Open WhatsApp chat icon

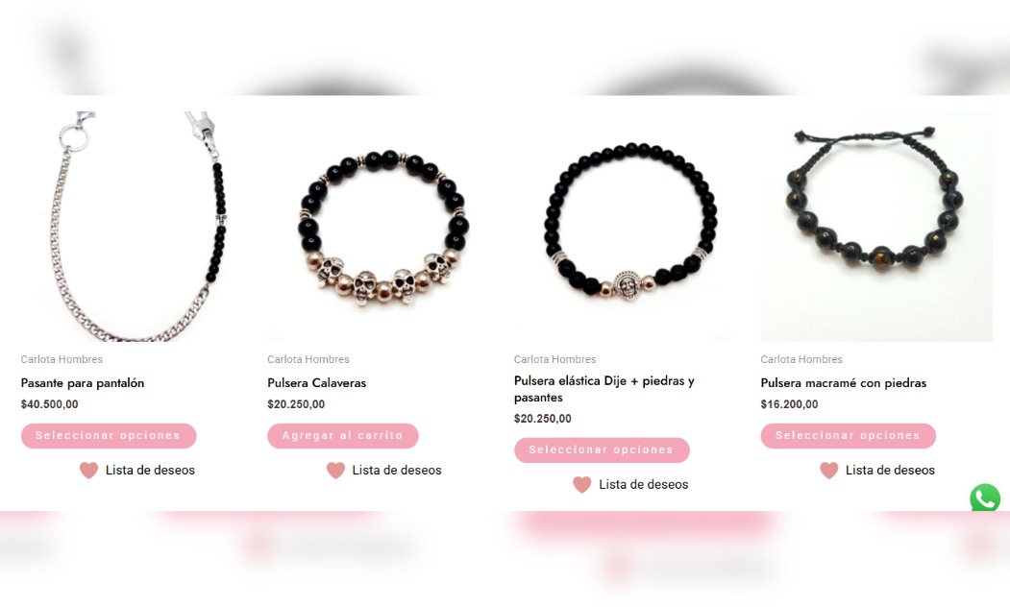(985, 498)
